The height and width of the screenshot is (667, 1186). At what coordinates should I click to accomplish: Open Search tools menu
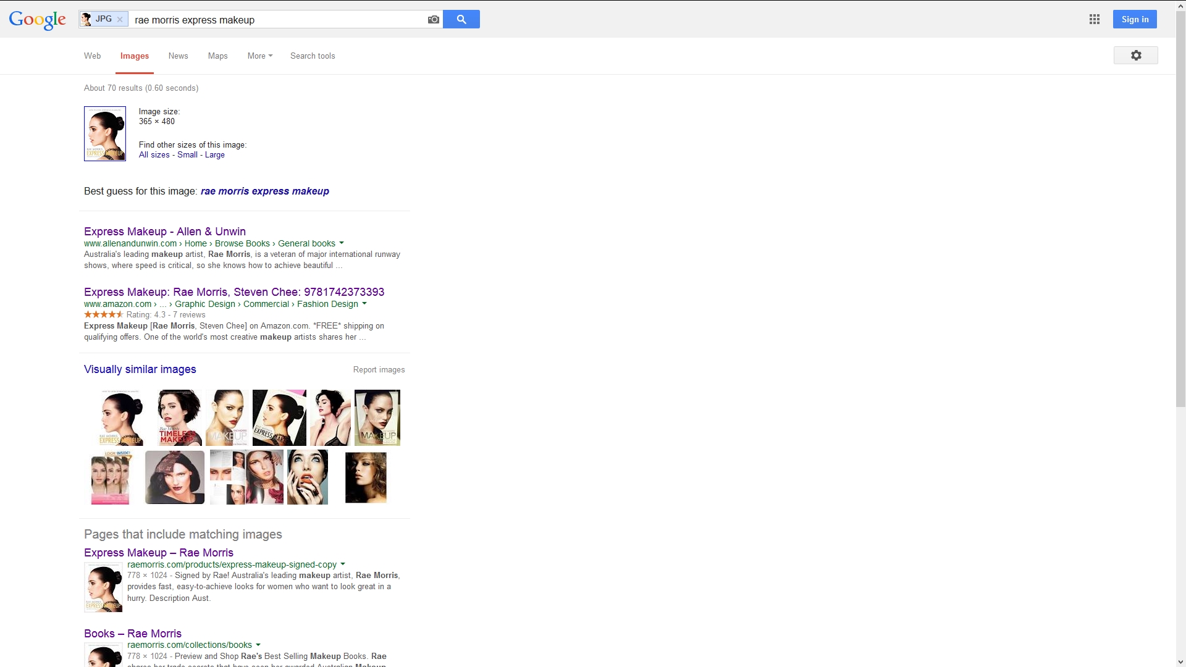313,56
